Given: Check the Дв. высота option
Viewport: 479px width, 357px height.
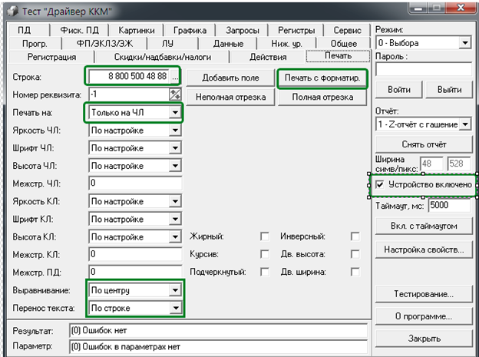Looking at the screenshot, I should point(355,254).
